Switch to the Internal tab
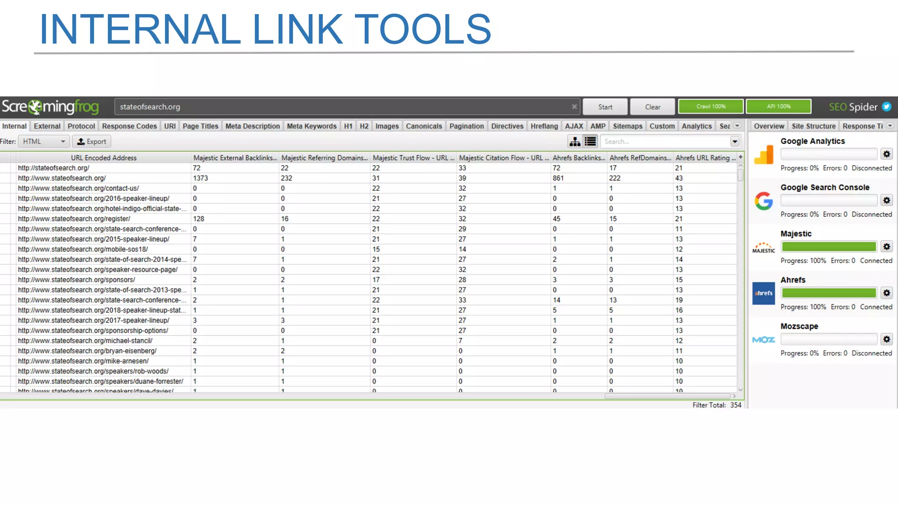898x505 pixels. [14, 126]
